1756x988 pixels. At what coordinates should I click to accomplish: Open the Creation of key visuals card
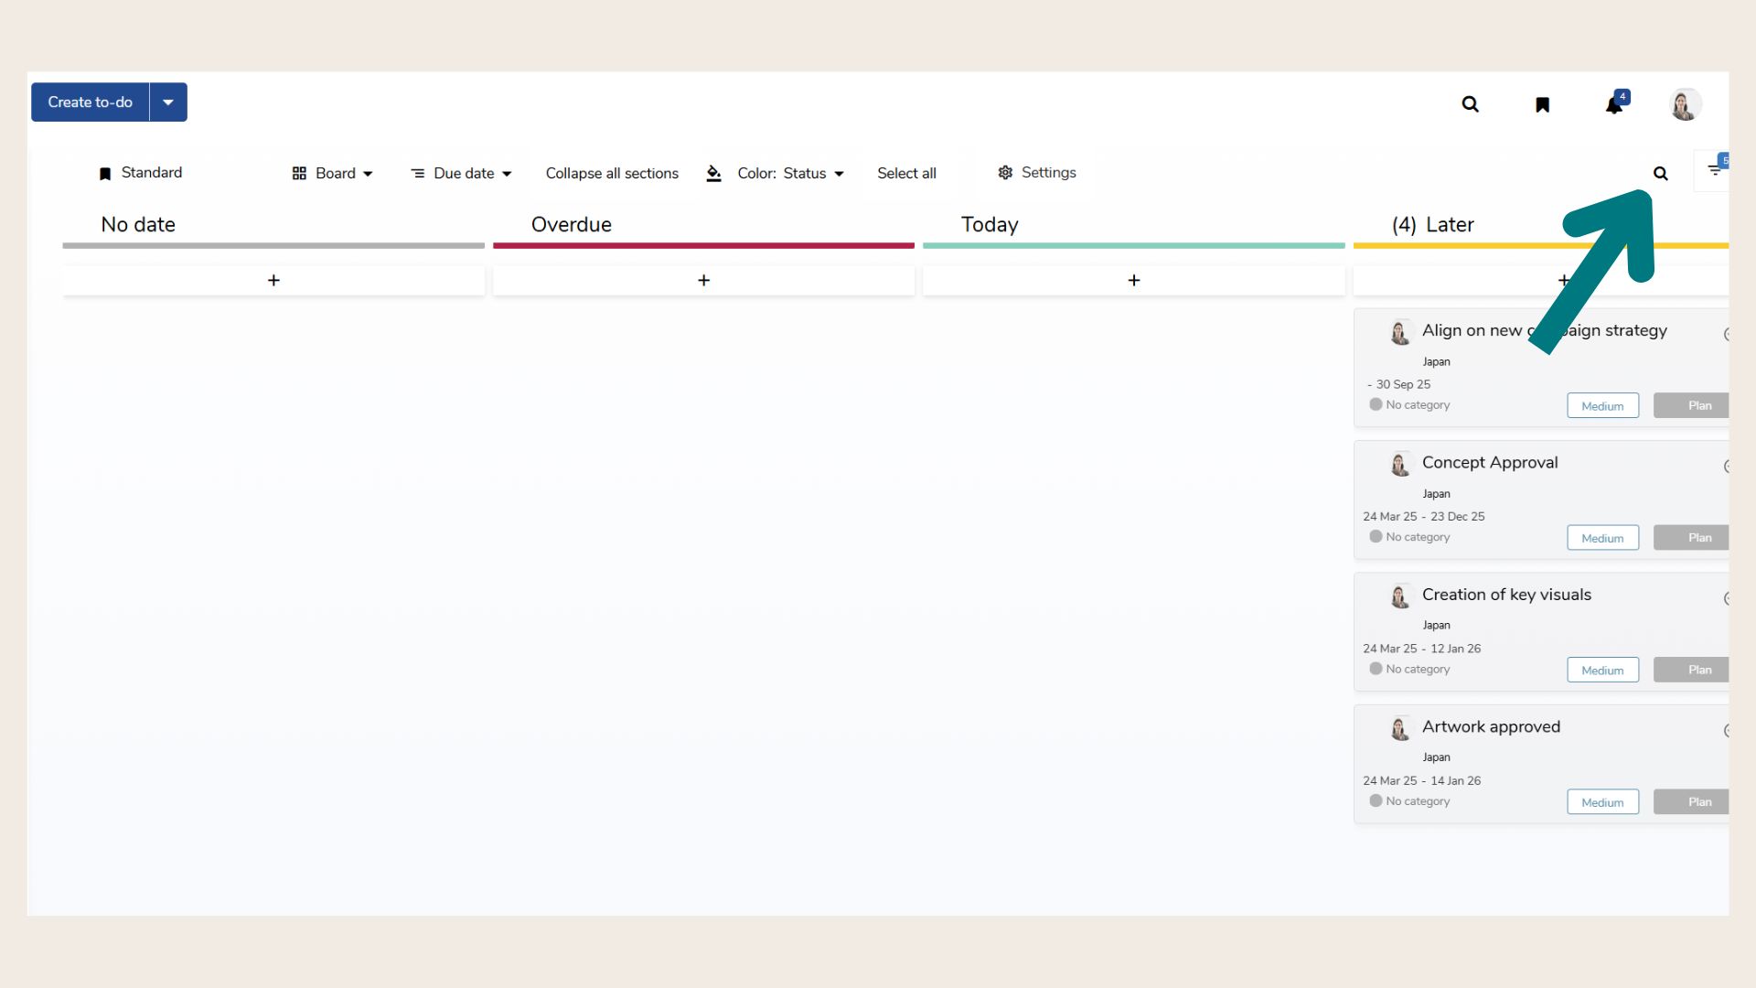pyautogui.click(x=1506, y=595)
